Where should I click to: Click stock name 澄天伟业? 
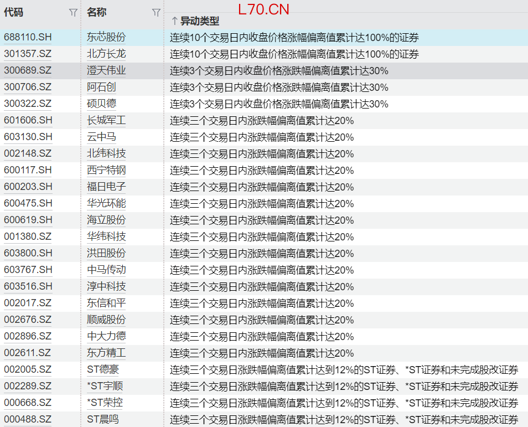click(x=106, y=71)
